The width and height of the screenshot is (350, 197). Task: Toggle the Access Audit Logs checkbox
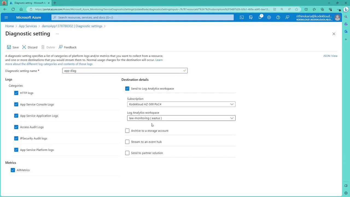(16, 127)
